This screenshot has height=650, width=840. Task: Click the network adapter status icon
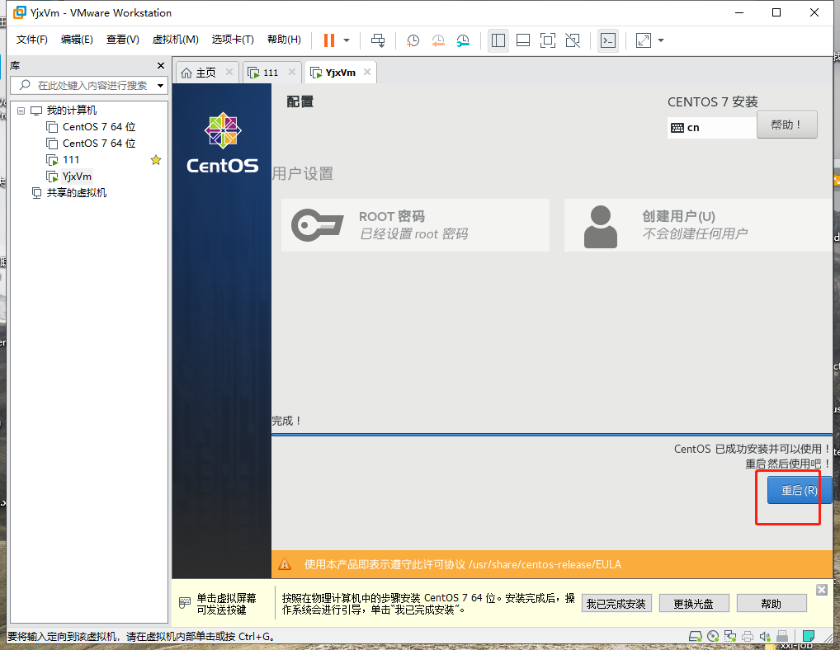point(729,636)
